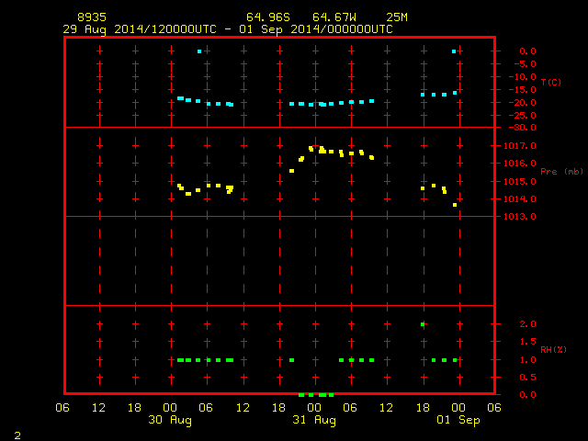Screen dimensions: 588x441
Task: Select the 30 Aug date label
Action: pos(170,420)
